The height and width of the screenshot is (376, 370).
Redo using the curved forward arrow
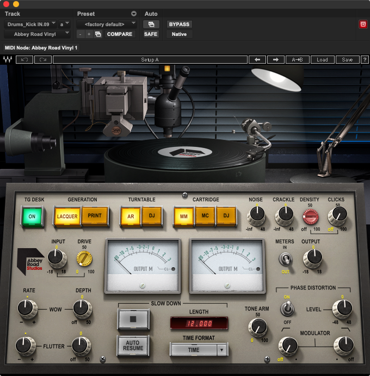pos(43,59)
